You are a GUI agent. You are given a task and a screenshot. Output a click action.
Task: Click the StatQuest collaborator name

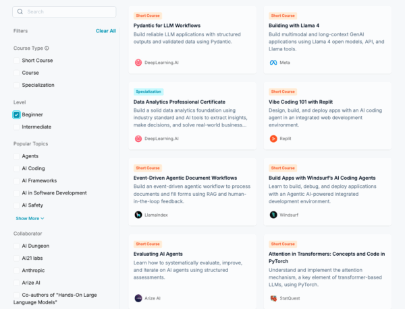pos(290,298)
